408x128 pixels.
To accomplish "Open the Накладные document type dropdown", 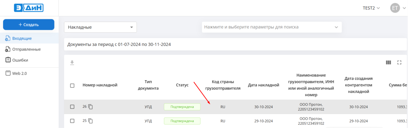I will (100, 27).
